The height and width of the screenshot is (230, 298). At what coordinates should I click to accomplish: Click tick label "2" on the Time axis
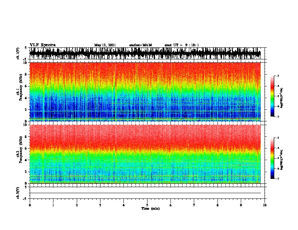pyautogui.click(x=77, y=205)
